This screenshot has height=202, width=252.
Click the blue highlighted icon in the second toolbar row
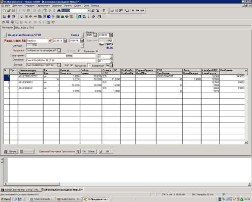tap(49, 17)
